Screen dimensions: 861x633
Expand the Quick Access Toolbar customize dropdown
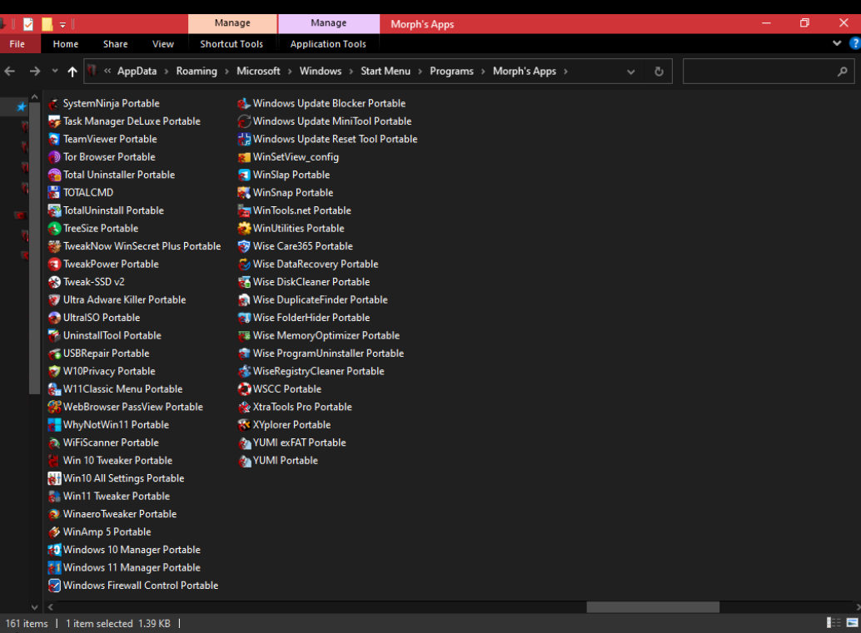click(x=62, y=25)
